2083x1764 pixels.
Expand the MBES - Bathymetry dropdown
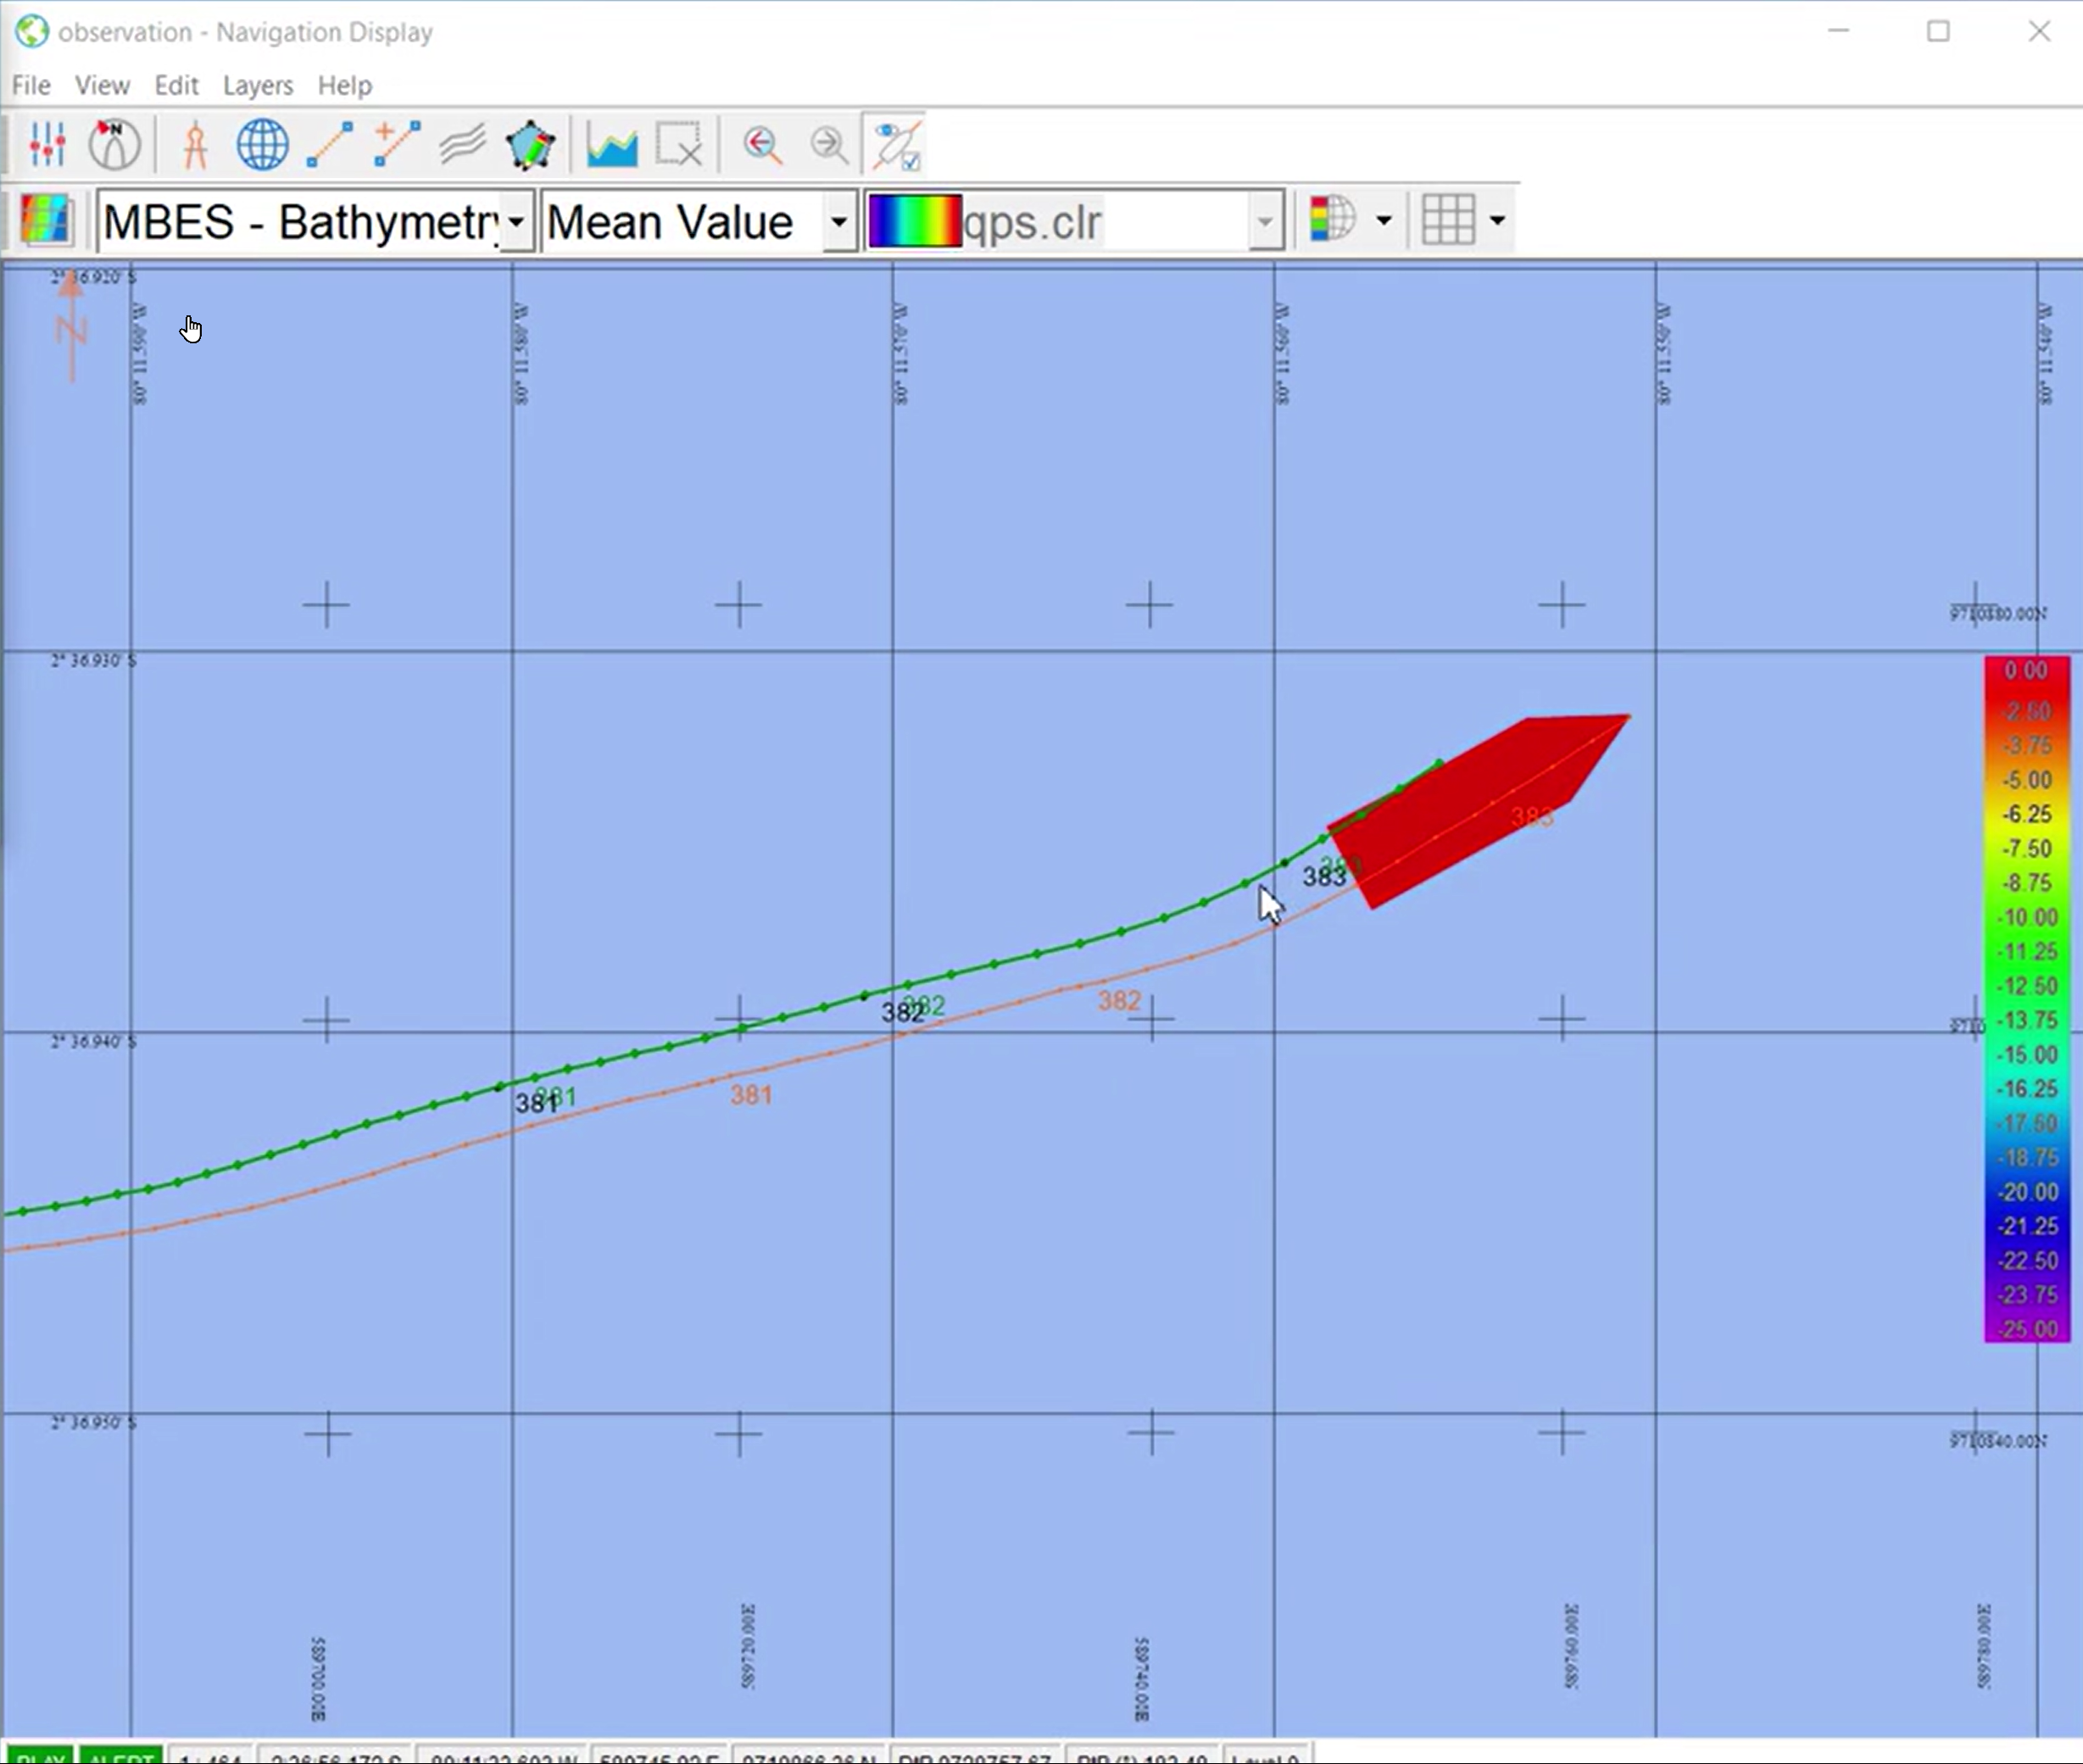516,221
